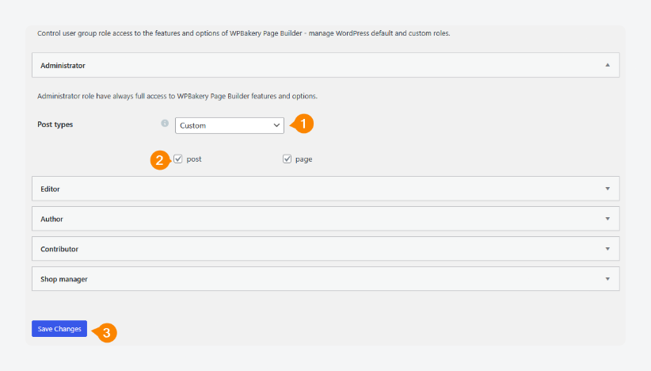Screen dimensions: 651x371
Task: Expand the Shop manager role section
Action: coord(326,279)
